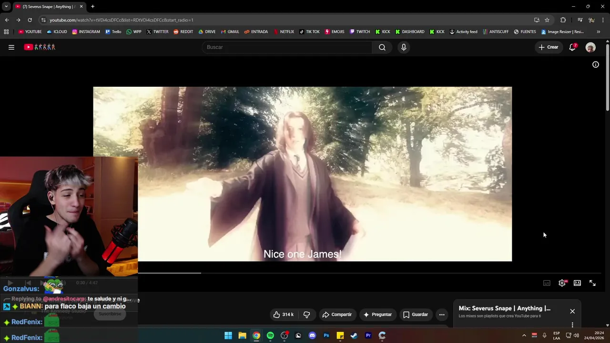
Task: Click the search magnifier button
Action: point(382,47)
